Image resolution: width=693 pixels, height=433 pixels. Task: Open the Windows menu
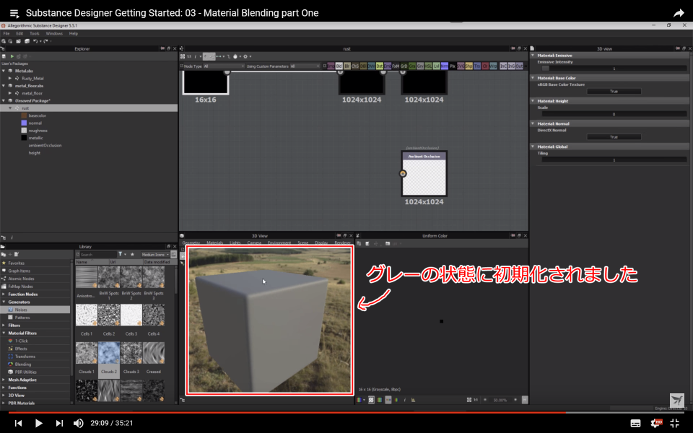point(54,34)
